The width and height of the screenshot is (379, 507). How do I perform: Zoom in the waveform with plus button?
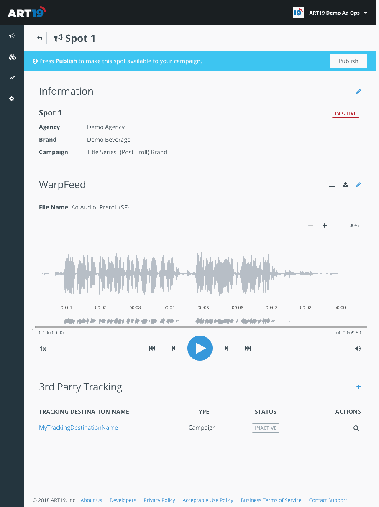325,226
